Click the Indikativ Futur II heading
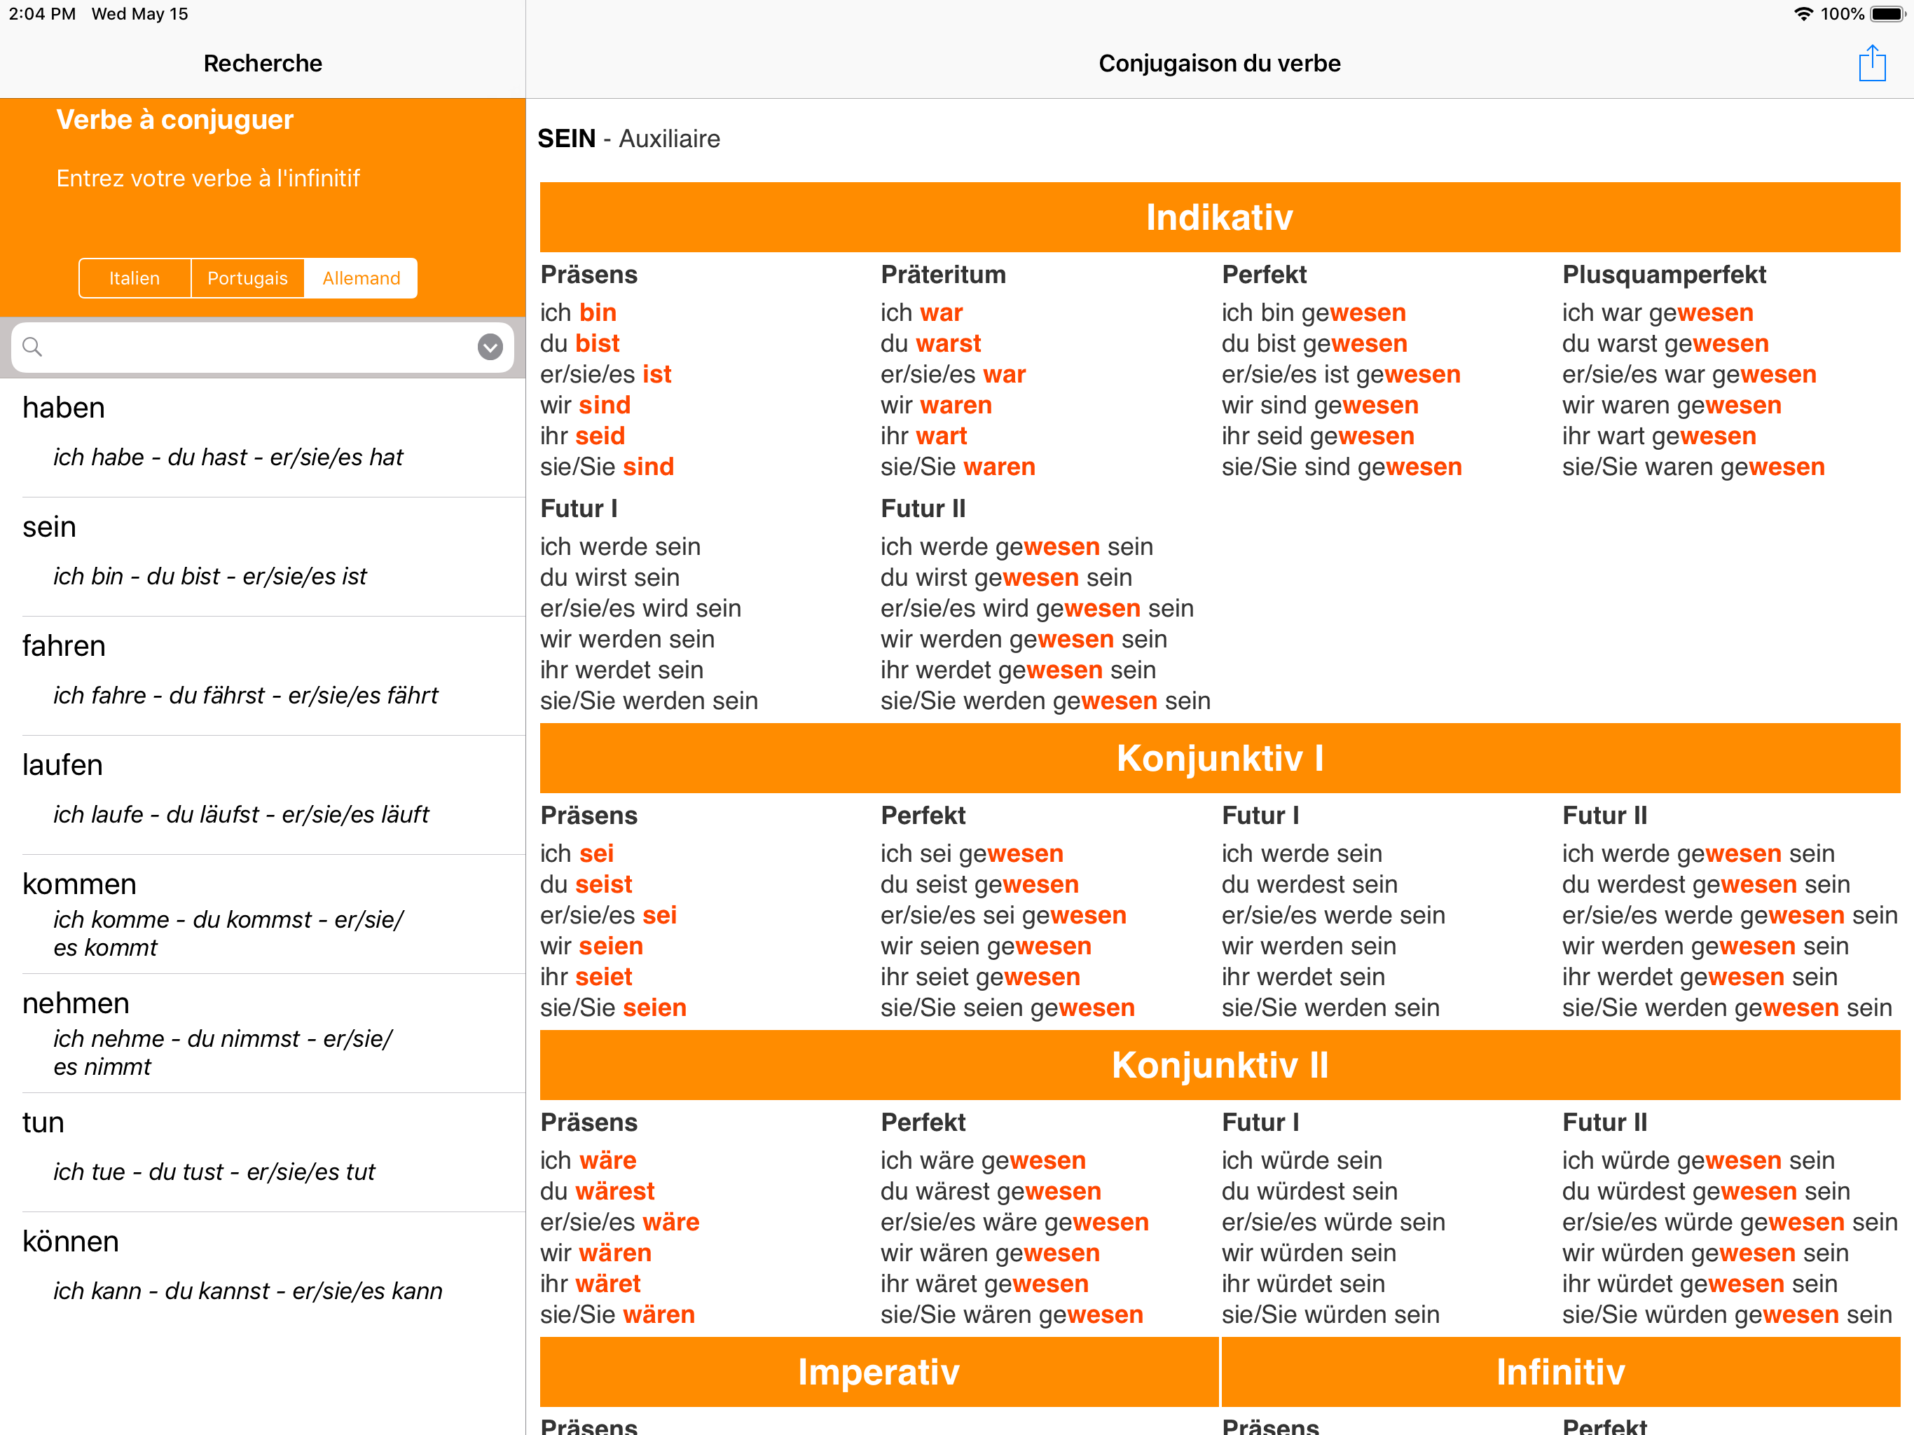The height and width of the screenshot is (1435, 1914). coord(923,509)
